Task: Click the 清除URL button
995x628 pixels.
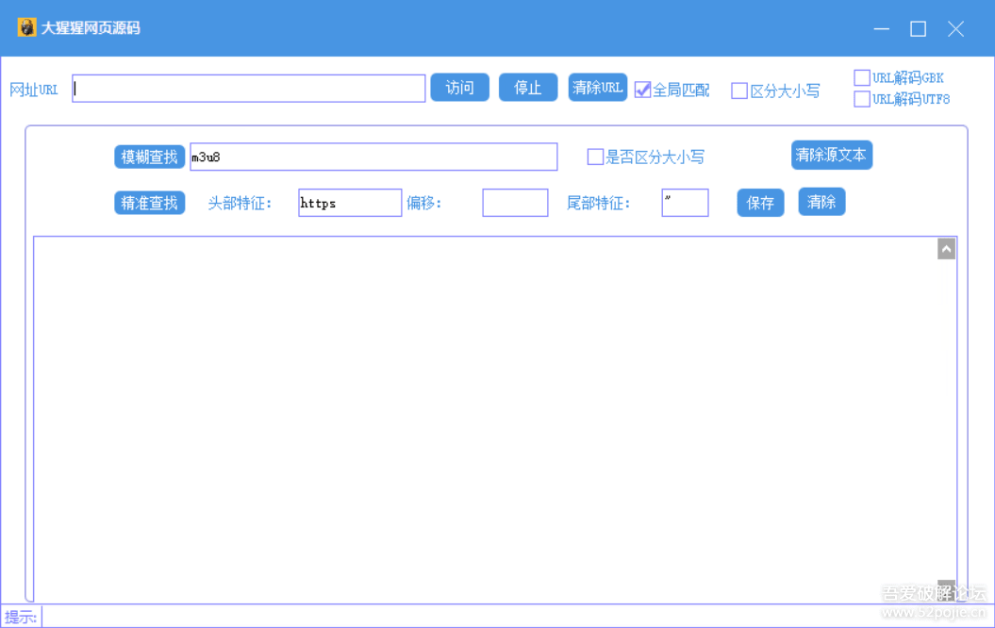Action: click(x=597, y=88)
